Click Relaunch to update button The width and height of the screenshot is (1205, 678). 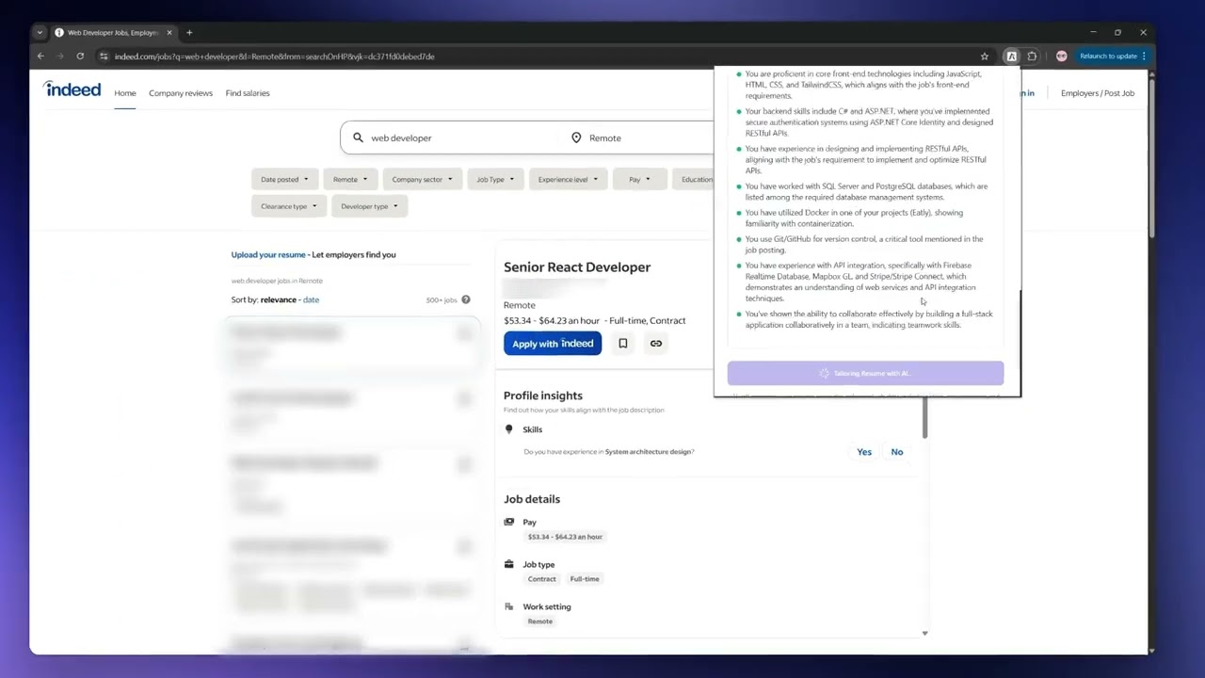(1112, 56)
